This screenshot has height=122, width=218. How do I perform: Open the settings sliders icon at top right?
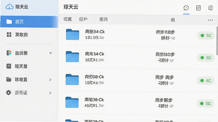pyautogui.click(x=211, y=8)
